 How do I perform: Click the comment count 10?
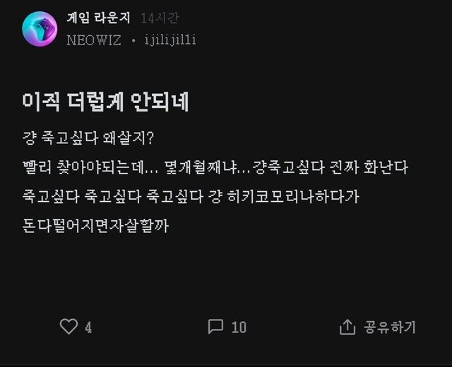[239, 327]
